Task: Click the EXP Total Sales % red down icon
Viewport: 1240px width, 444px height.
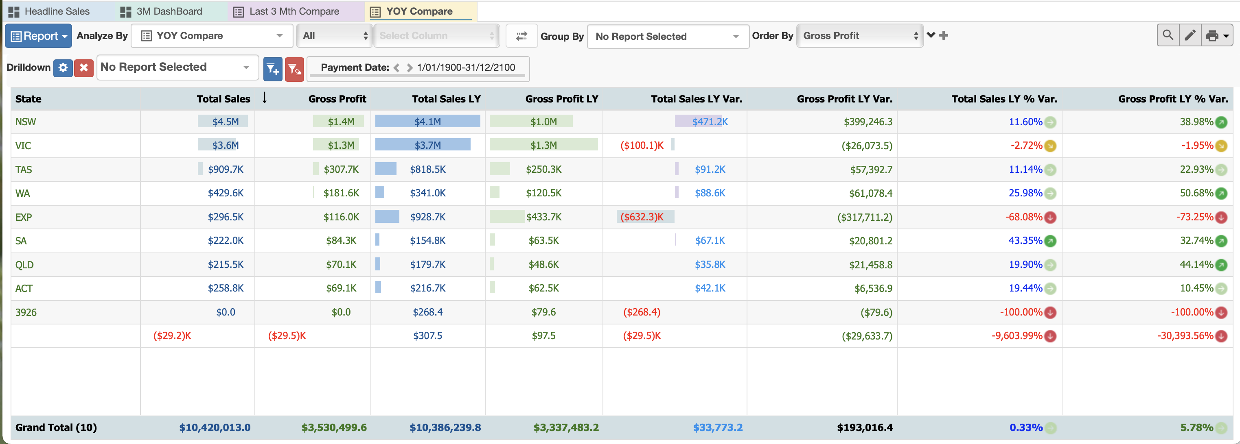Action: pyautogui.click(x=1050, y=217)
